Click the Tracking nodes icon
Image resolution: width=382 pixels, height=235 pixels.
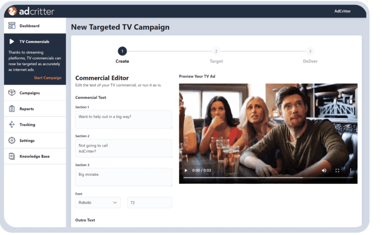pyautogui.click(x=12, y=125)
